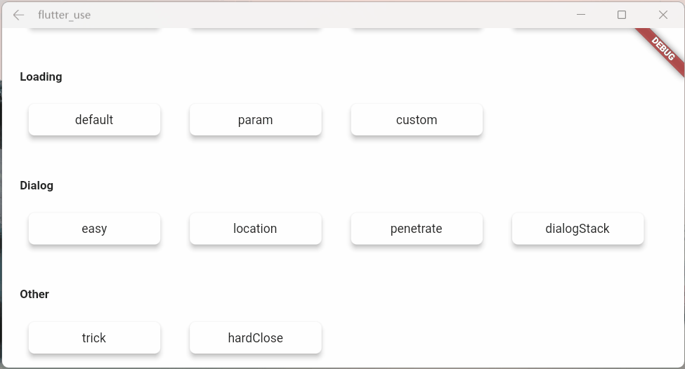
Task: Maximize the flutter_use window
Action: [622, 15]
